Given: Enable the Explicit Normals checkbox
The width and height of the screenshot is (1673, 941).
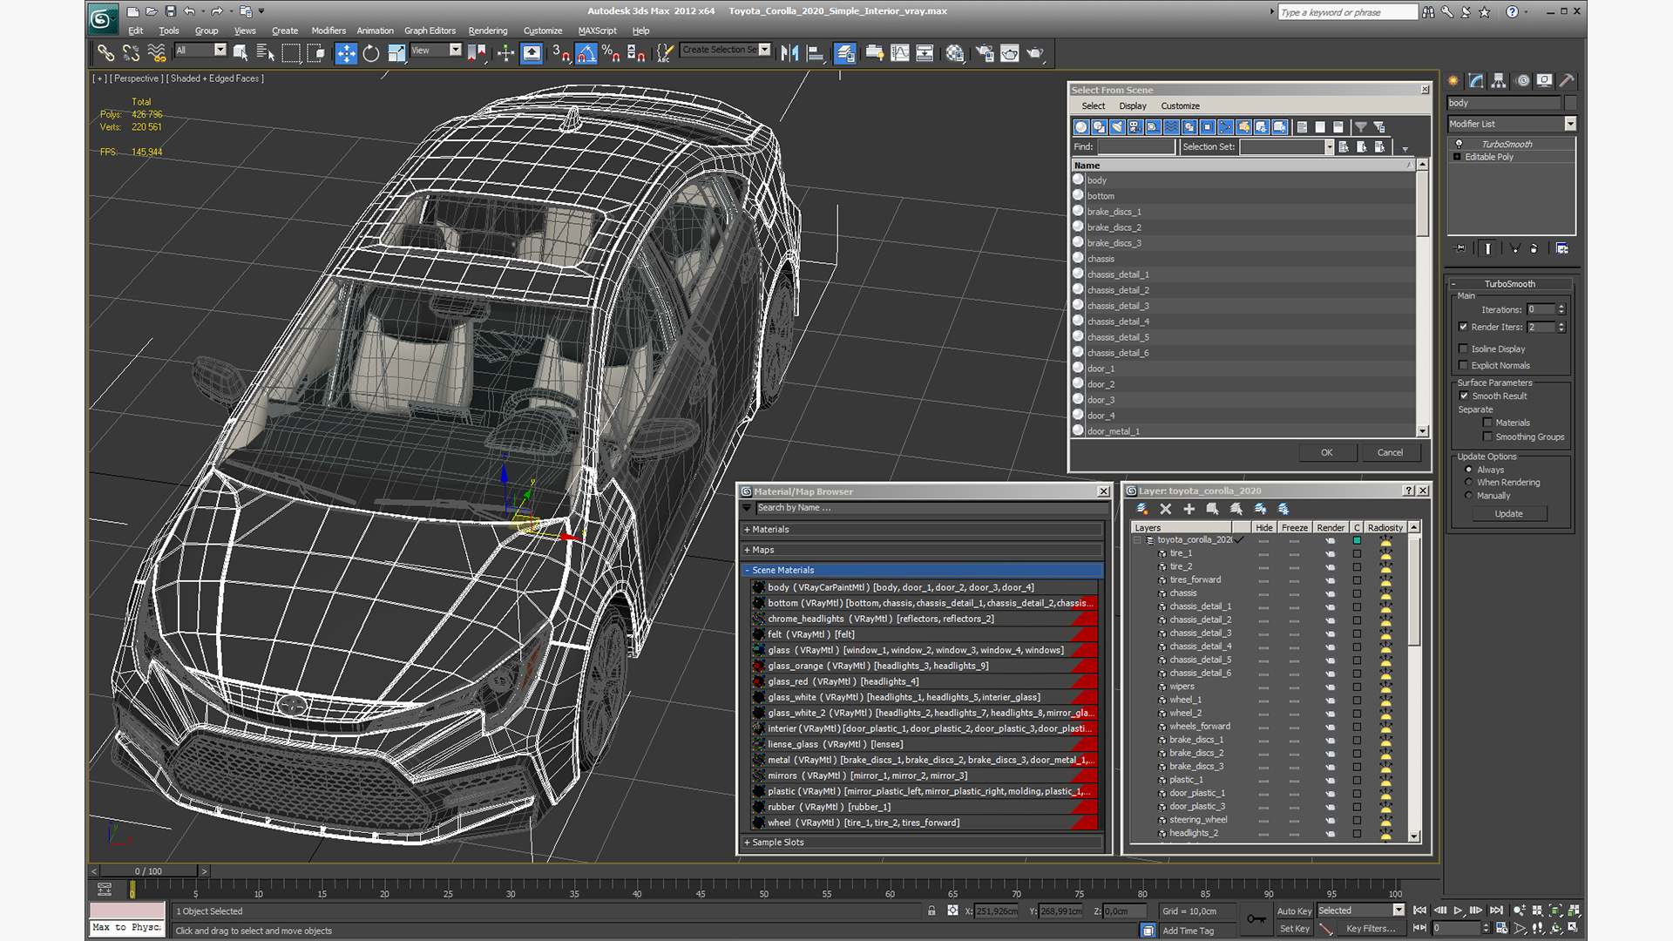Looking at the screenshot, I should point(1464,365).
